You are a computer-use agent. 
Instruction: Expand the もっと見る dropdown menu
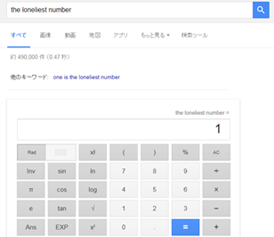155,35
